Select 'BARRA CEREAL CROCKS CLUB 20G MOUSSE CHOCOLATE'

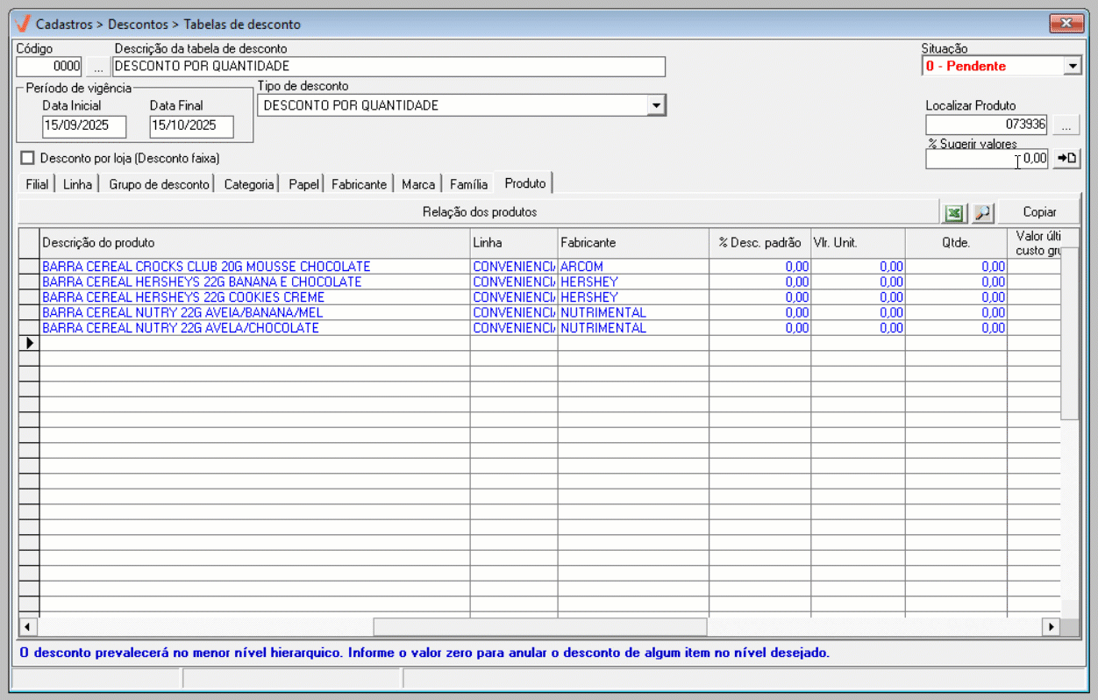pos(254,267)
